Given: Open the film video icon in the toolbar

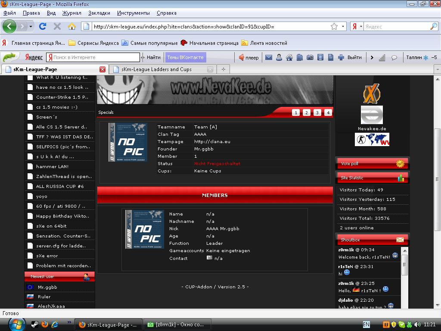Looking at the screenshot, I should (320, 57).
